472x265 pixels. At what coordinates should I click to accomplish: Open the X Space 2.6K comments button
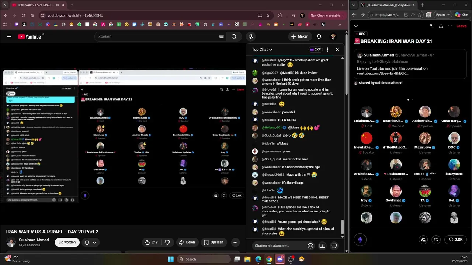[x=456, y=240]
